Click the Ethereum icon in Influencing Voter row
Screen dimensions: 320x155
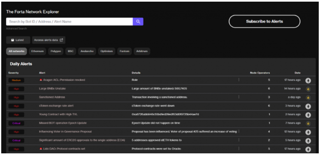308,132
